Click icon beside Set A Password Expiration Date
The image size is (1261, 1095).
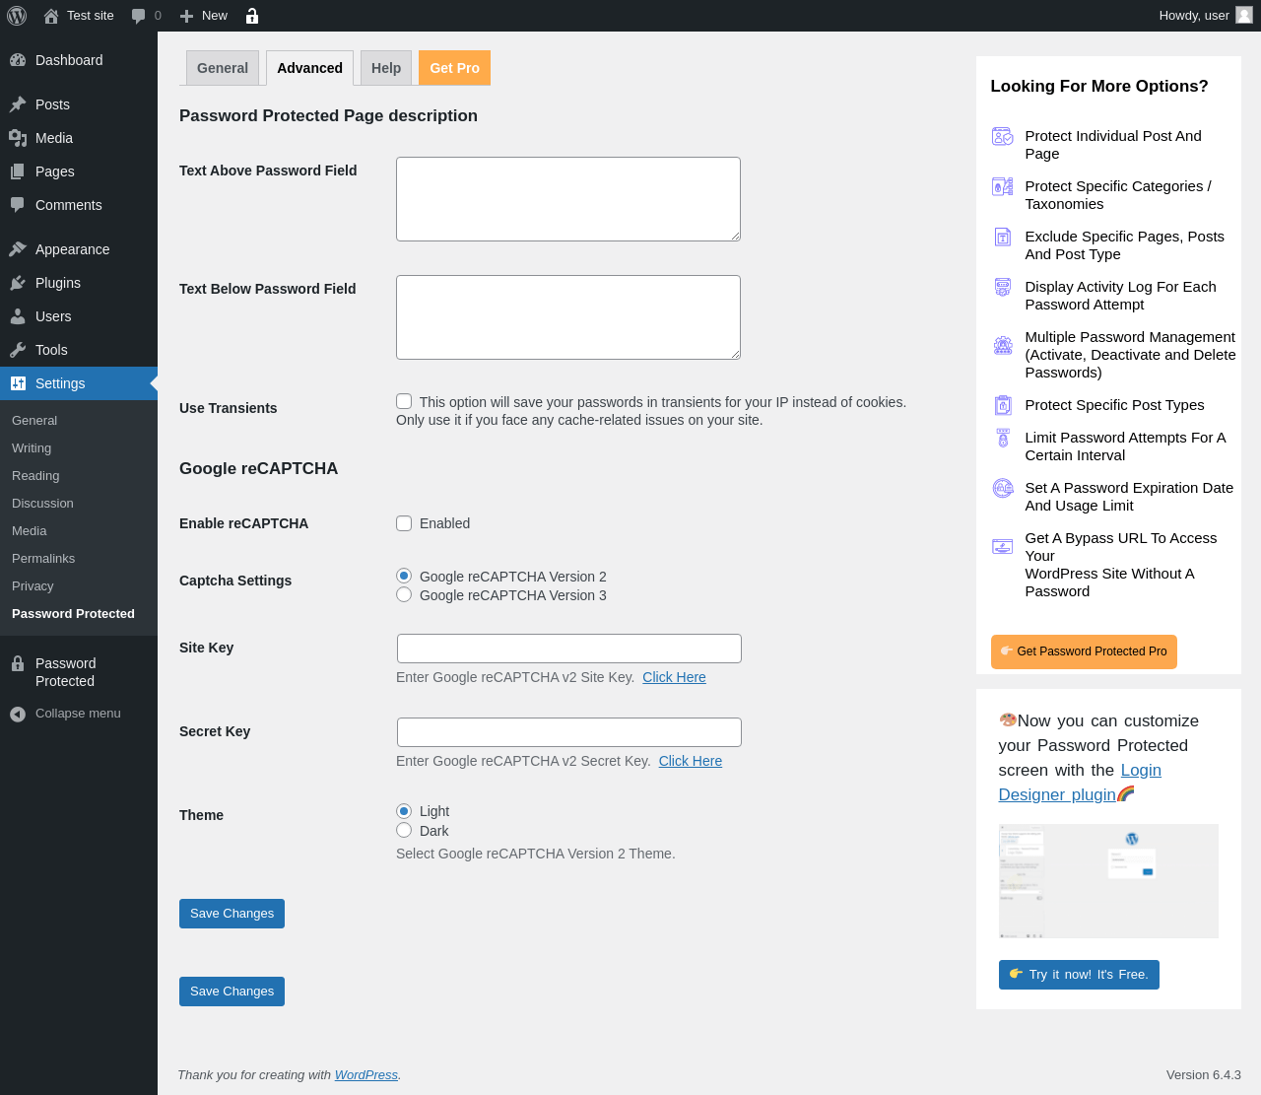pyautogui.click(x=1003, y=489)
